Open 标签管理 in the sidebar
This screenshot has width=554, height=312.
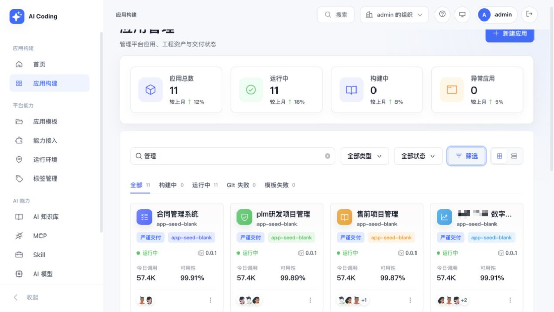(x=49, y=179)
